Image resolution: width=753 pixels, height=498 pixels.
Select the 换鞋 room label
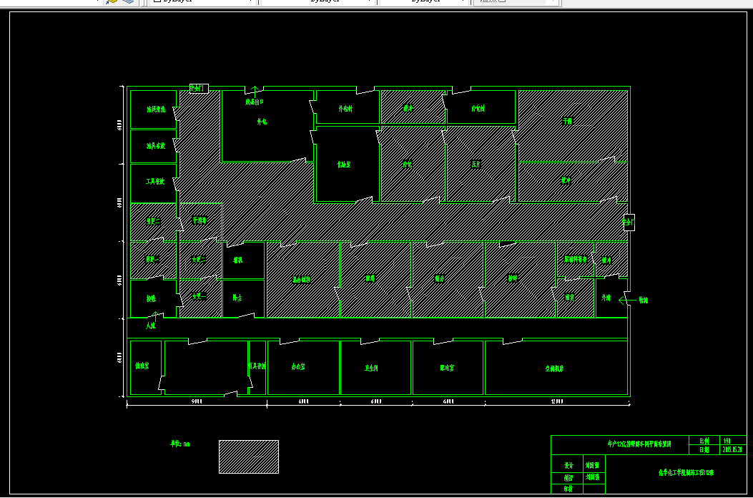[152, 298]
